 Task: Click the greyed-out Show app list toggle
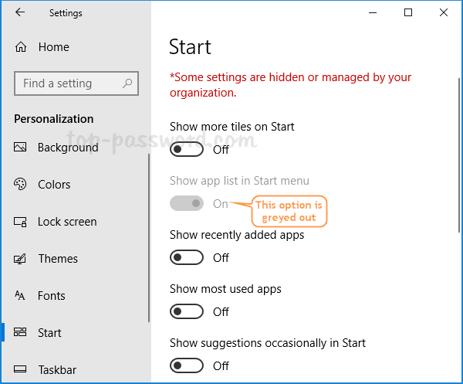pos(187,203)
